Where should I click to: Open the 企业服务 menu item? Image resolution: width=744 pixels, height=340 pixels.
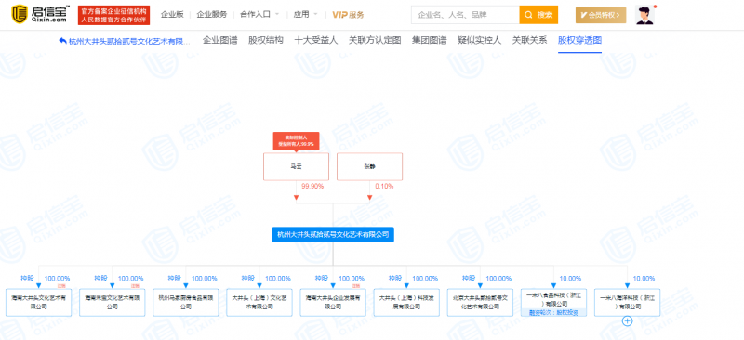pyautogui.click(x=212, y=14)
